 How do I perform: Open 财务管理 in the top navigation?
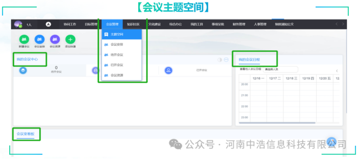tap(239, 24)
